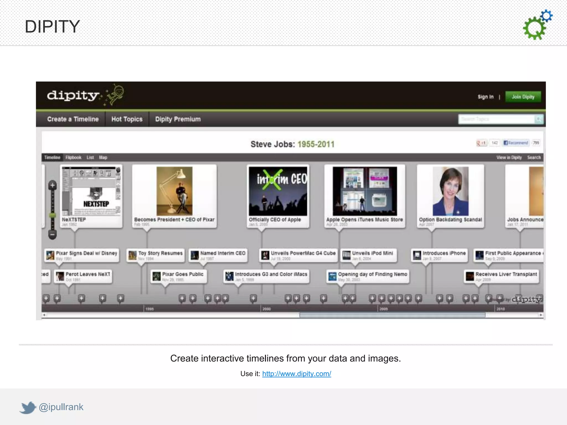The width and height of the screenshot is (567, 425).
Task: Open Perot Leaves NeXT event icon
Action: click(x=60, y=276)
